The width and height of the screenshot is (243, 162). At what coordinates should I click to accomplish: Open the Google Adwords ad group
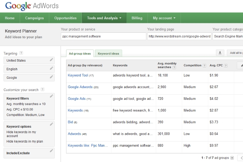tap(80, 87)
